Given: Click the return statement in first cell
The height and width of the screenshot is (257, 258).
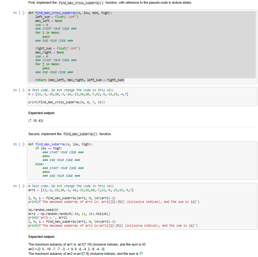Looking at the screenshot, I should point(80,80).
